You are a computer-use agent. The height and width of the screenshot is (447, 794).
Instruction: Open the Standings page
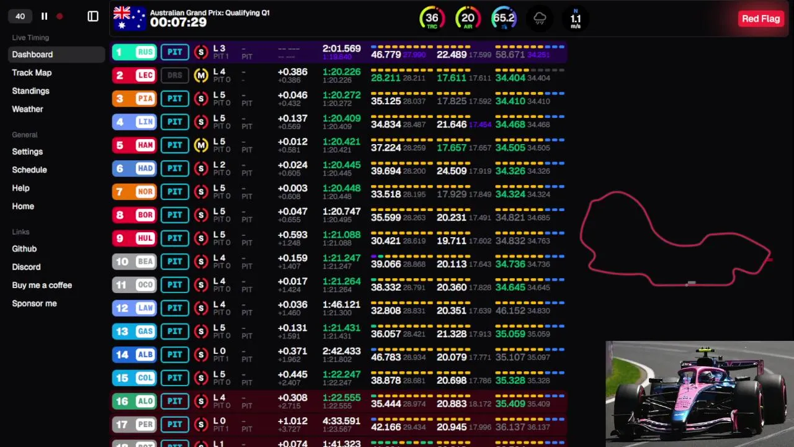(30, 91)
